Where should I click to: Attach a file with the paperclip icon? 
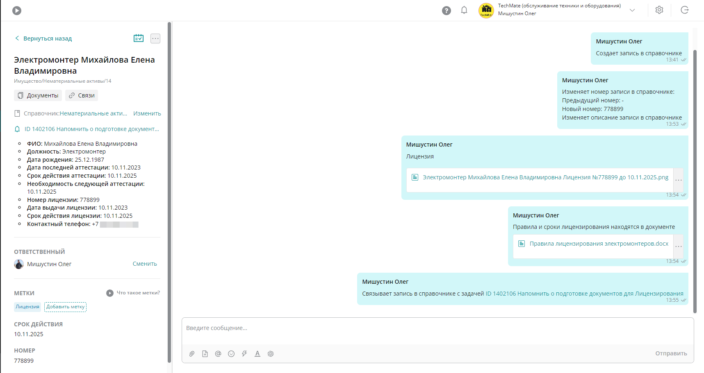coord(192,354)
